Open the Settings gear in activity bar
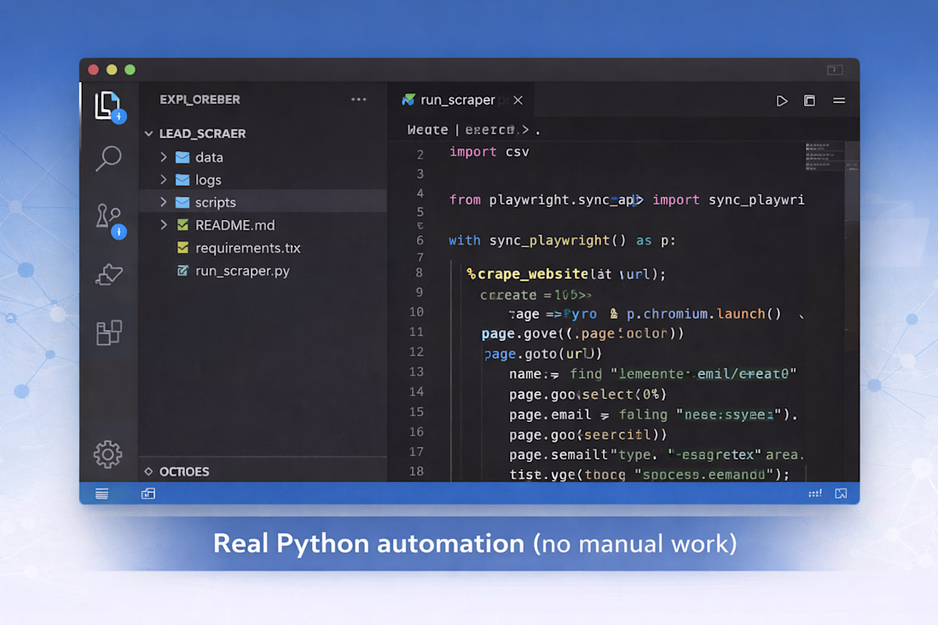 pos(107,454)
